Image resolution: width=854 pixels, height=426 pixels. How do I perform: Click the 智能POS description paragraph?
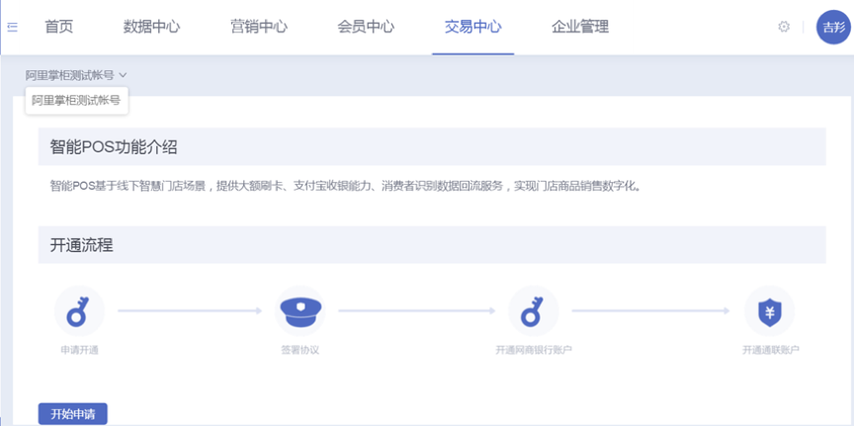(x=345, y=187)
